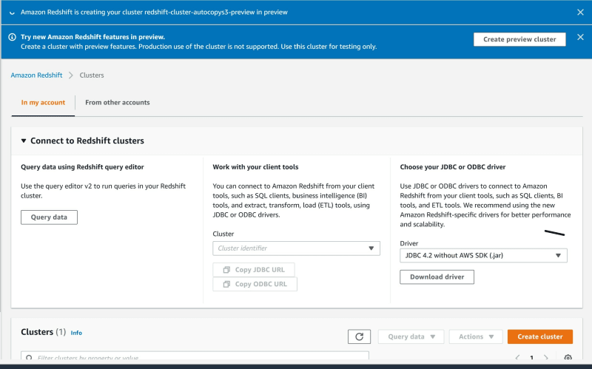Click the orange Create cluster button
Screen dimensions: 592x369
(540, 336)
